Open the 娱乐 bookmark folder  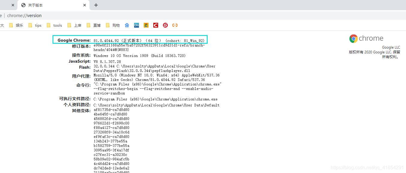point(16,25)
